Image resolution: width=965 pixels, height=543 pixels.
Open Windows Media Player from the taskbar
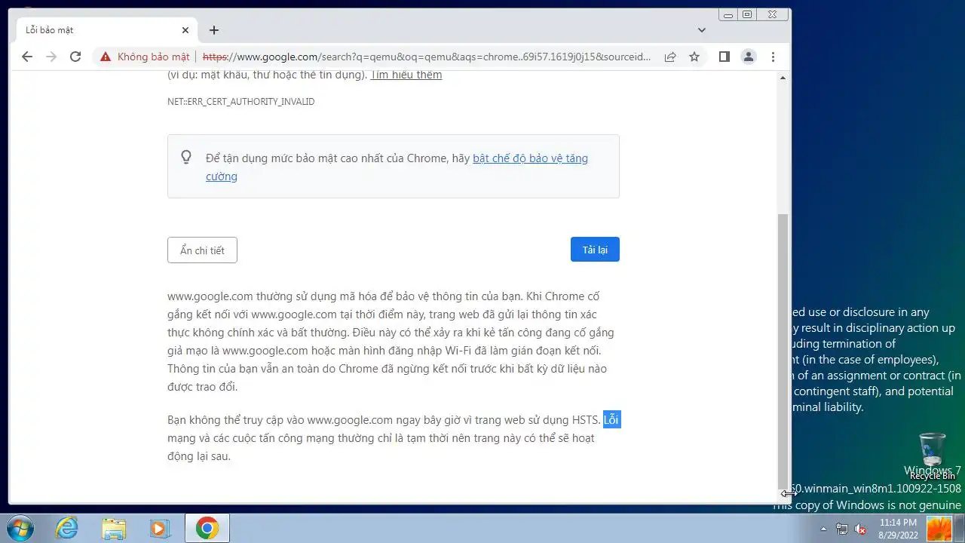[160, 528]
